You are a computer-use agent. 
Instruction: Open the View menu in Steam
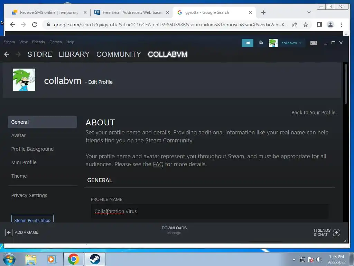pyautogui.click(x=24, y=42)
